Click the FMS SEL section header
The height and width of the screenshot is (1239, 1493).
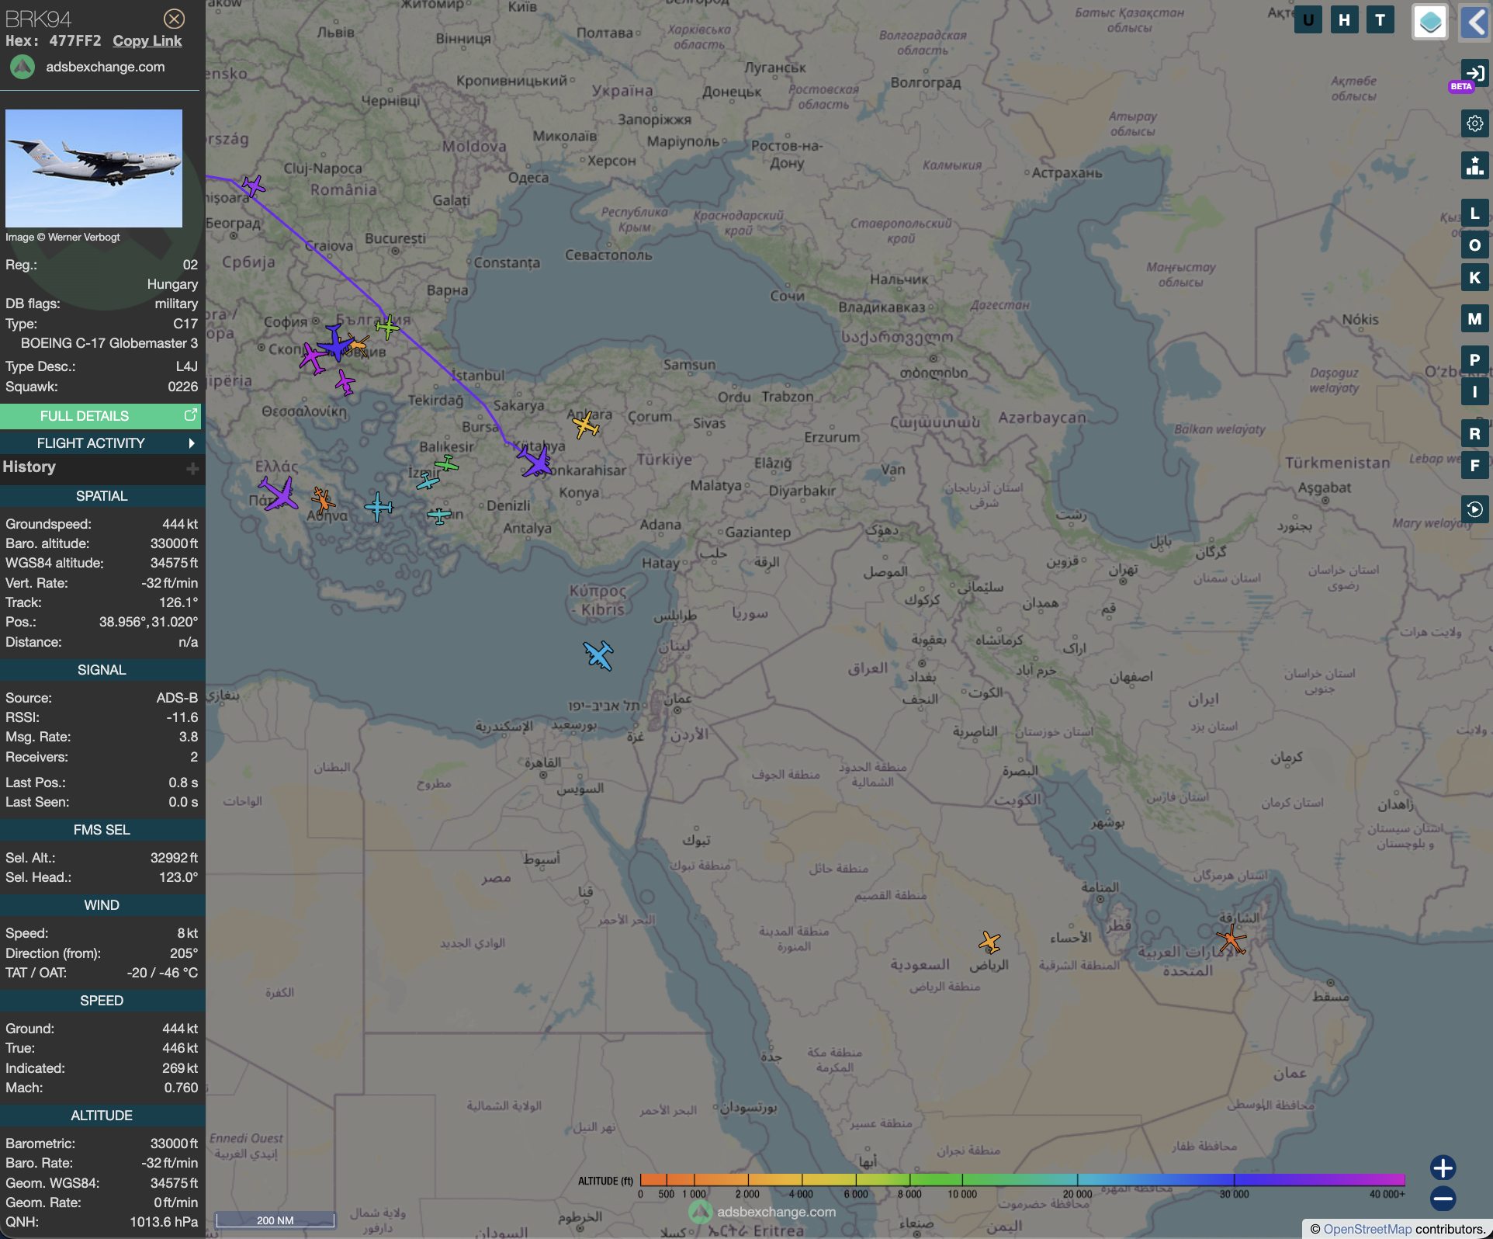point(102,831)
